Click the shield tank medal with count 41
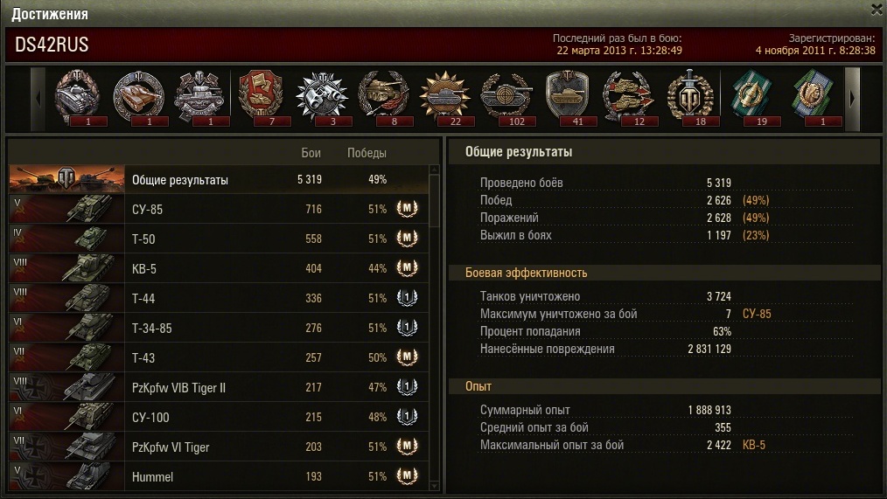The height and width of the screenshot is (499, 887). [x=568, y=97]
